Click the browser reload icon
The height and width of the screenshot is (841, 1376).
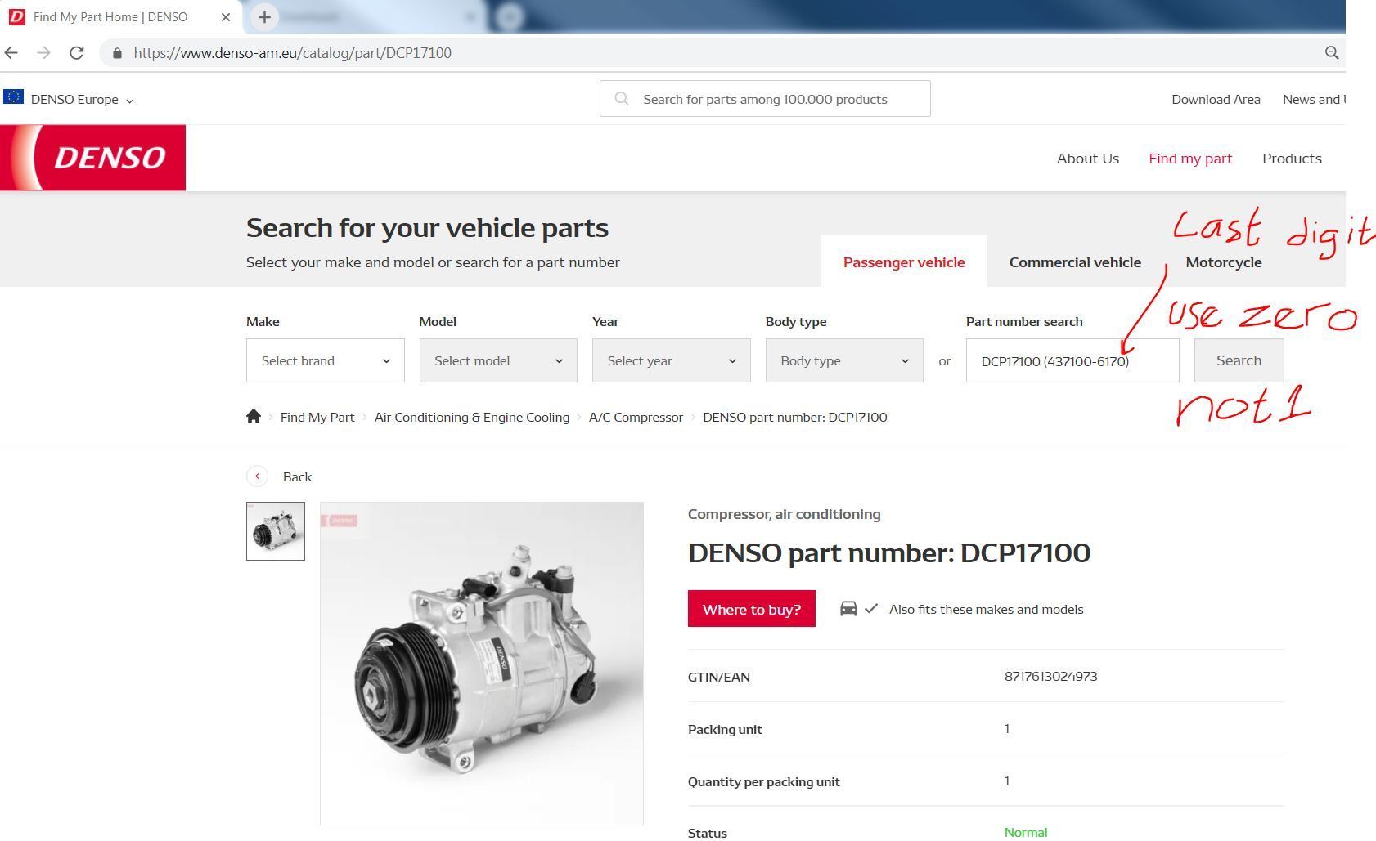coord(77,53)
